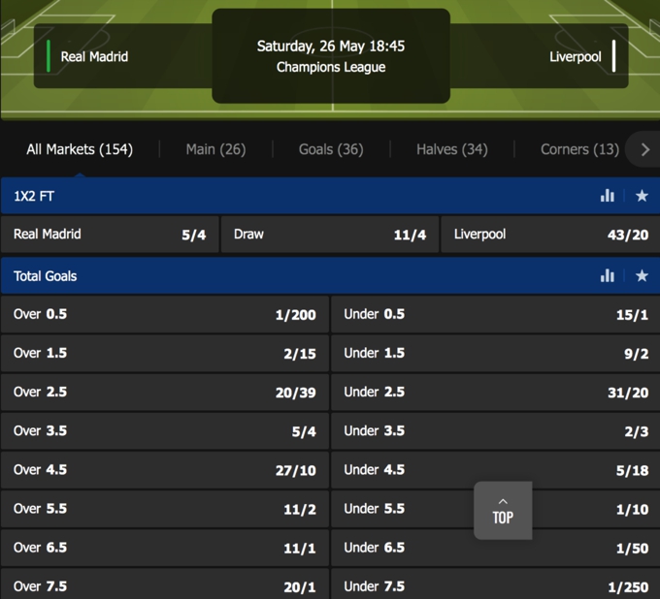Select Over 1.5 at 2/15
The image size is (660, 599).
point(165,353)
